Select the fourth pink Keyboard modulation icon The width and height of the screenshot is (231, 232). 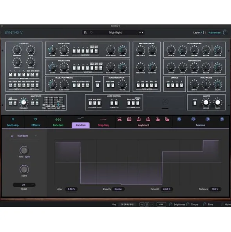tap(148, 119)
